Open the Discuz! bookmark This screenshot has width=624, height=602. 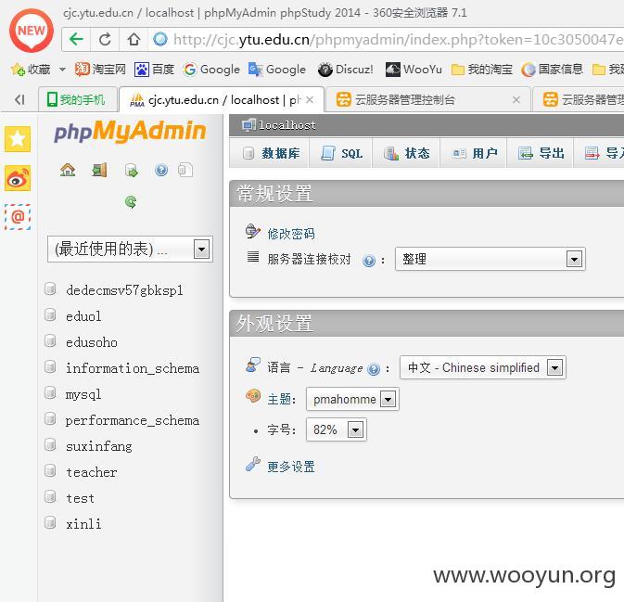(346, 70)
